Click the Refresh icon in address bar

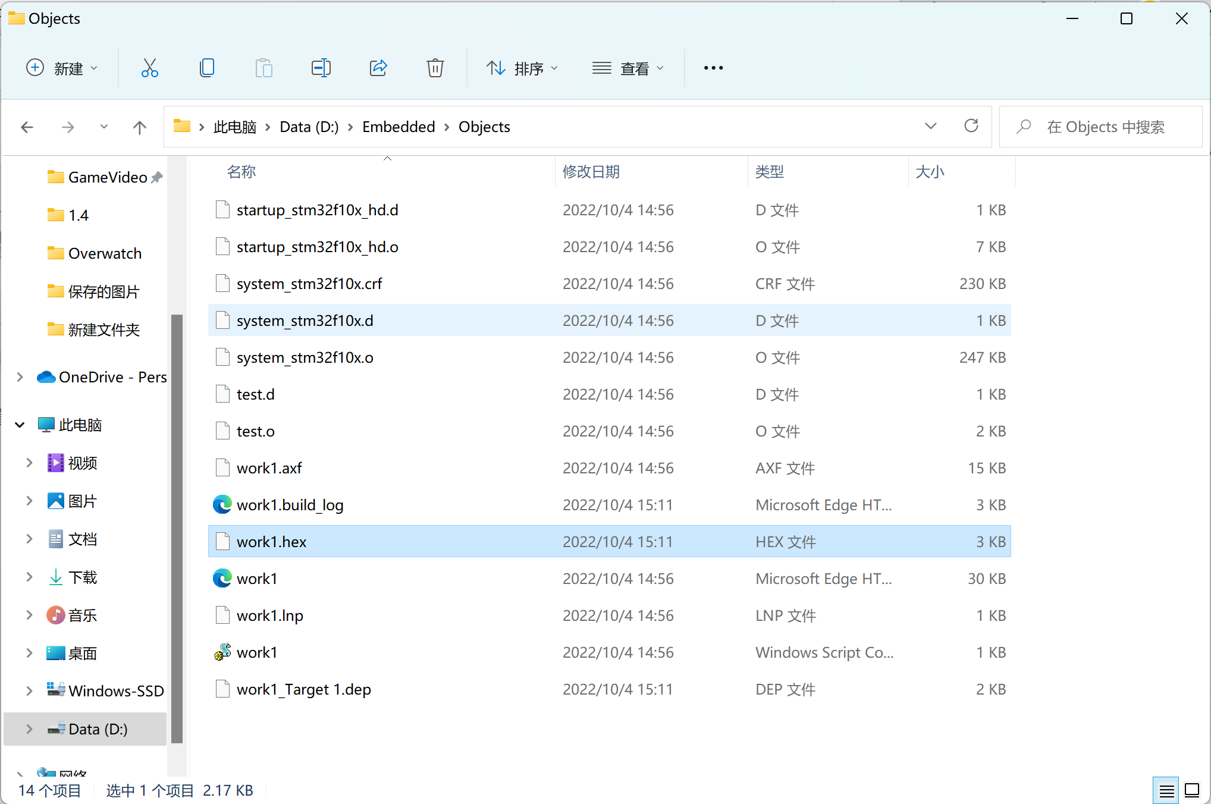(x=971, y=126)
